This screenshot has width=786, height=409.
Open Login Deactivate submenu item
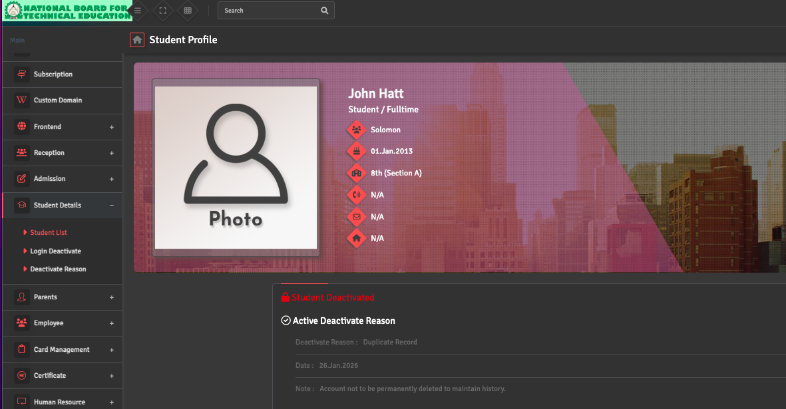click(55, 251)
